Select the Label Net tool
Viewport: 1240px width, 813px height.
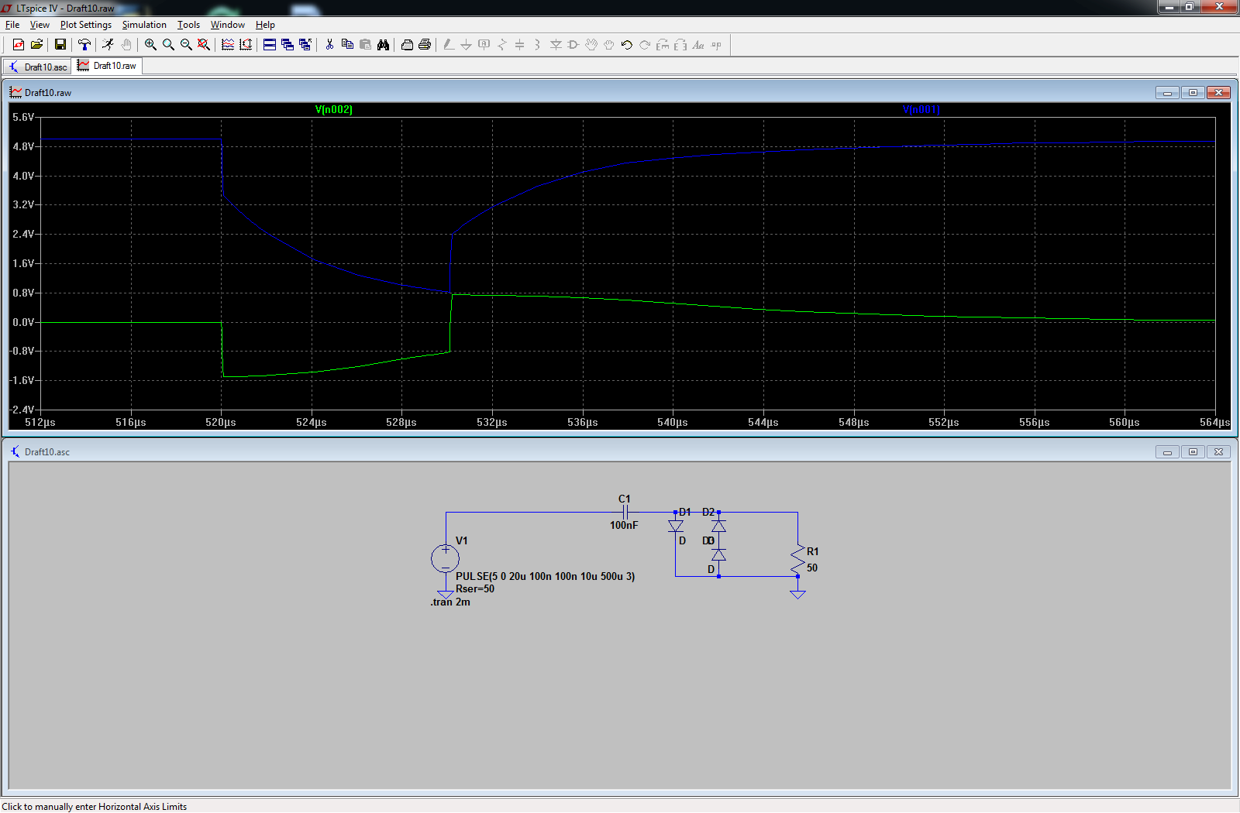pos(484,45)
